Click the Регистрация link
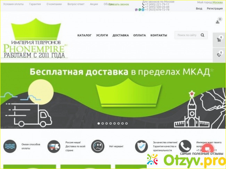 click(x=215, y=8)
